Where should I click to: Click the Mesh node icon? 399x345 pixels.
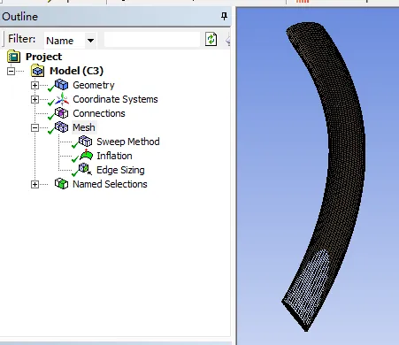pos(61,127)
